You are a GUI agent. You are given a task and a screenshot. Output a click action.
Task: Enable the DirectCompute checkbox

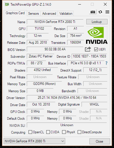click(79, 132)
